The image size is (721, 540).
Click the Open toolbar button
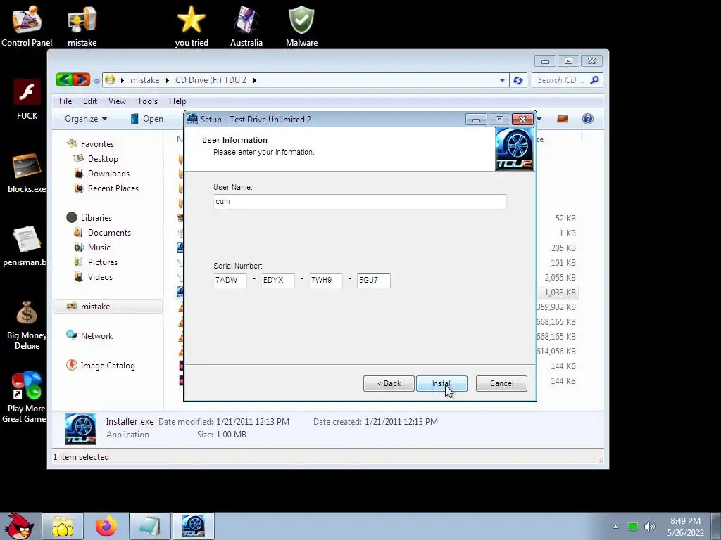pos(147,119)
